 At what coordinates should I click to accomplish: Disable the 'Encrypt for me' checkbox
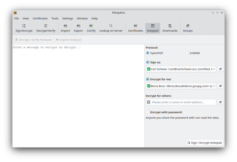click(x=148, y=79)
